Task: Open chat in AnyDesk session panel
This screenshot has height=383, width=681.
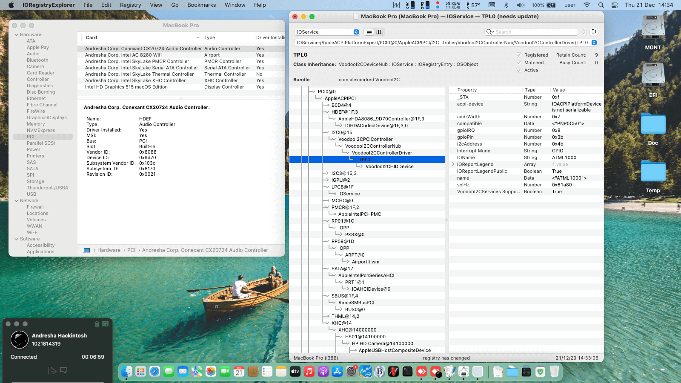Action: point(63,370)
